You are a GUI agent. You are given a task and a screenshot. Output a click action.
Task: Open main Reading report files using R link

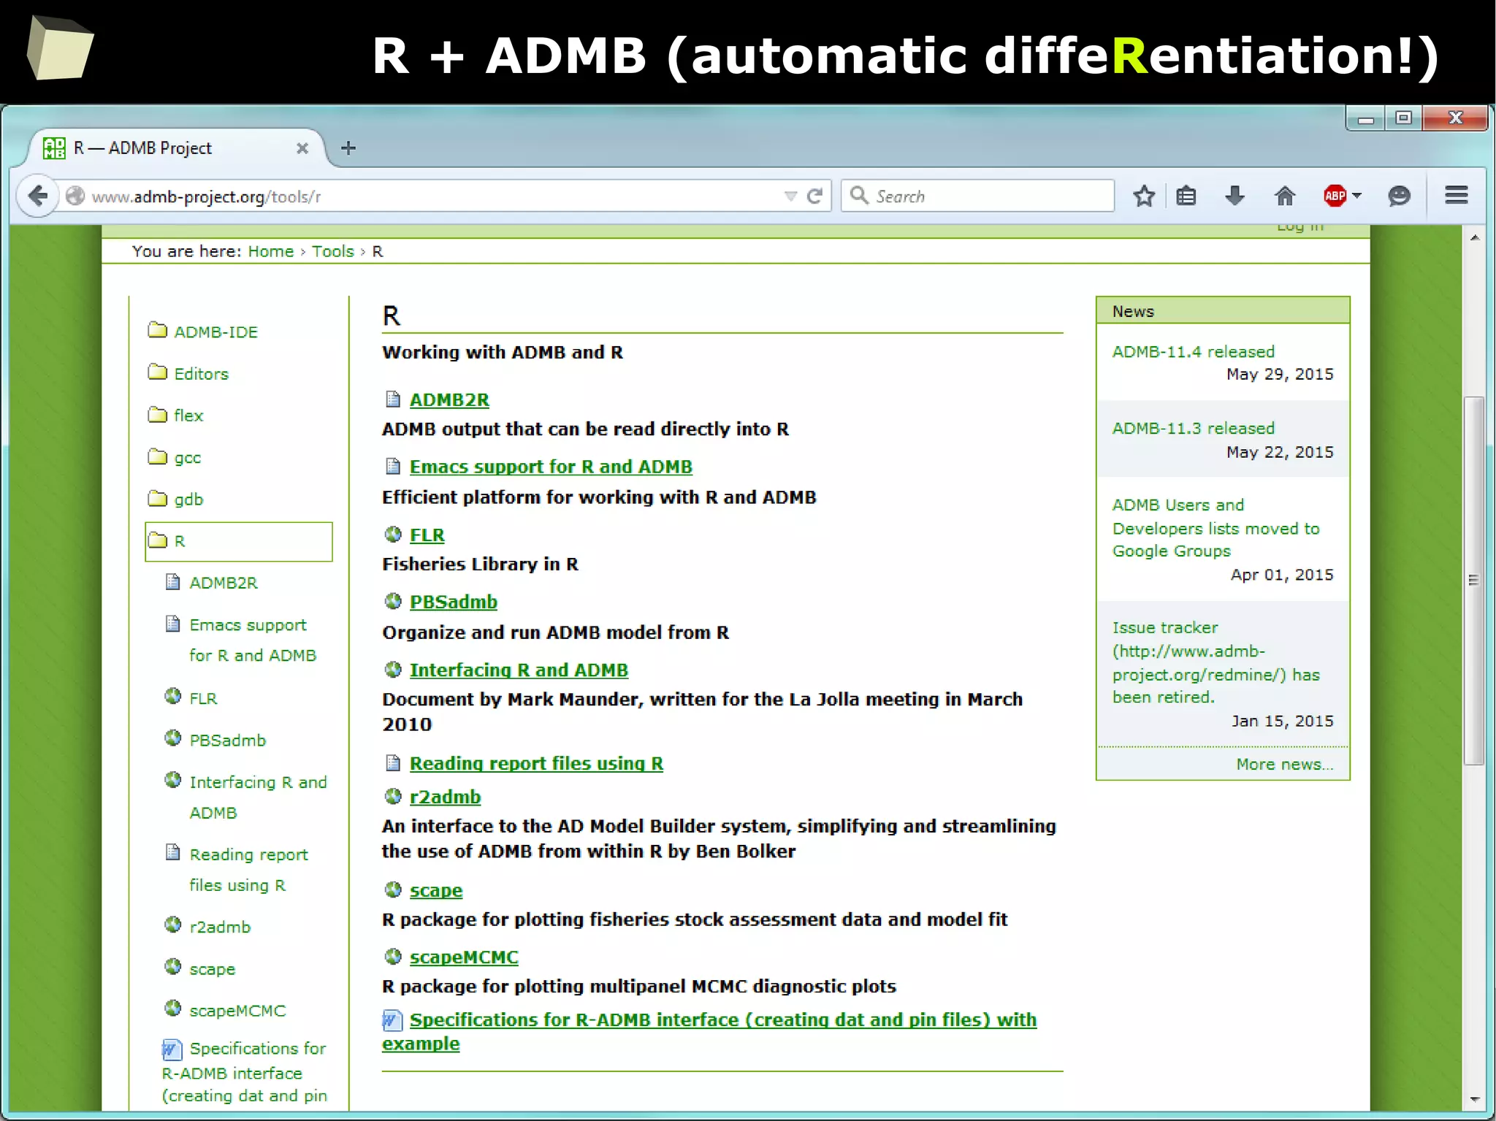point(536,763)
